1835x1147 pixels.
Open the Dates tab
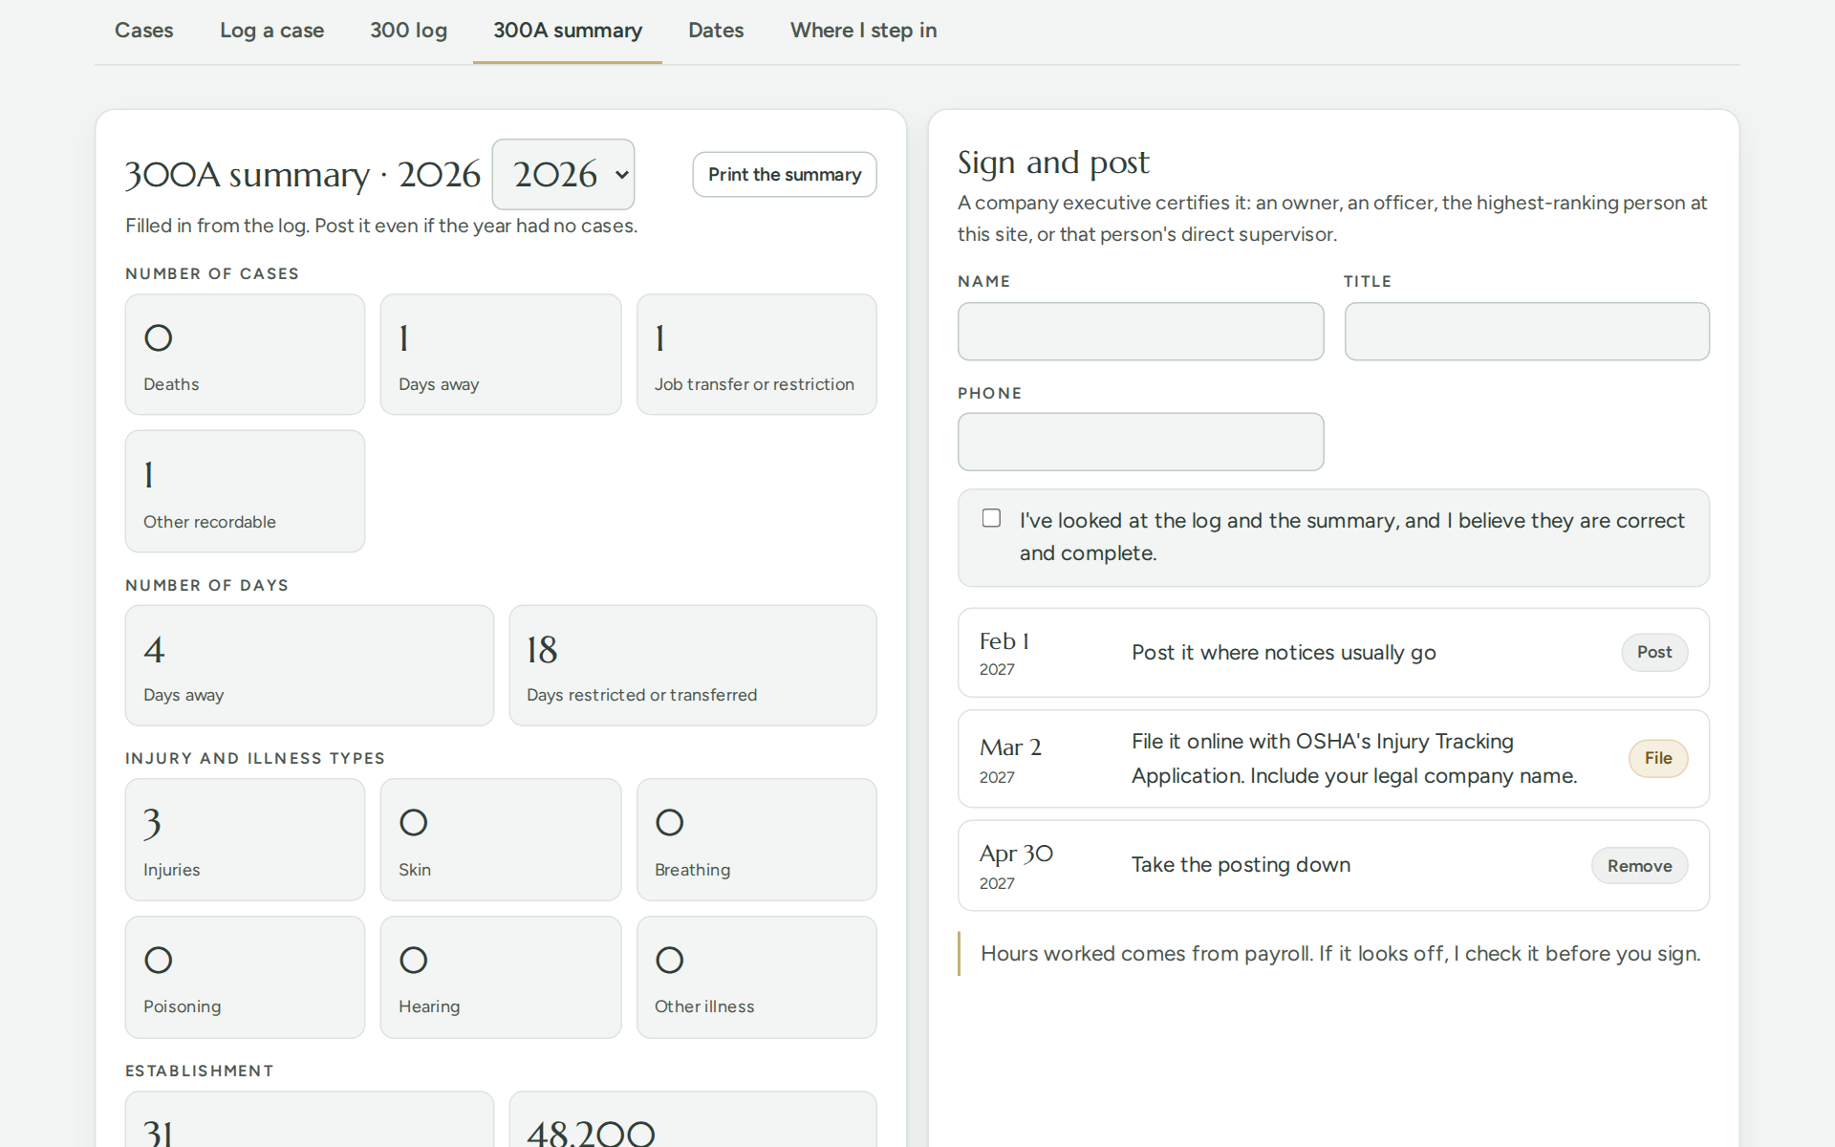pos(716,31)
